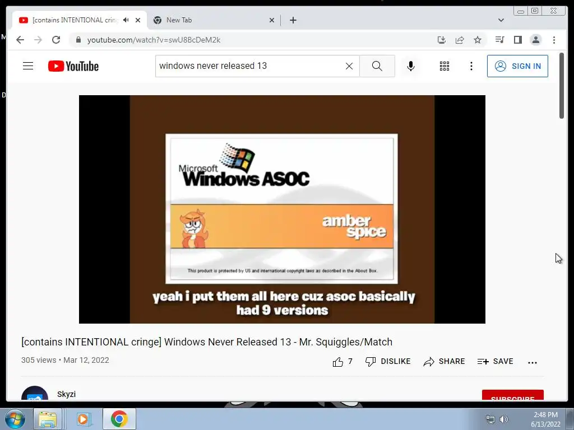This screenshot has width=574, height=430.
Task: Expand the tab search dropdown chevron
Action: (501, 20)
